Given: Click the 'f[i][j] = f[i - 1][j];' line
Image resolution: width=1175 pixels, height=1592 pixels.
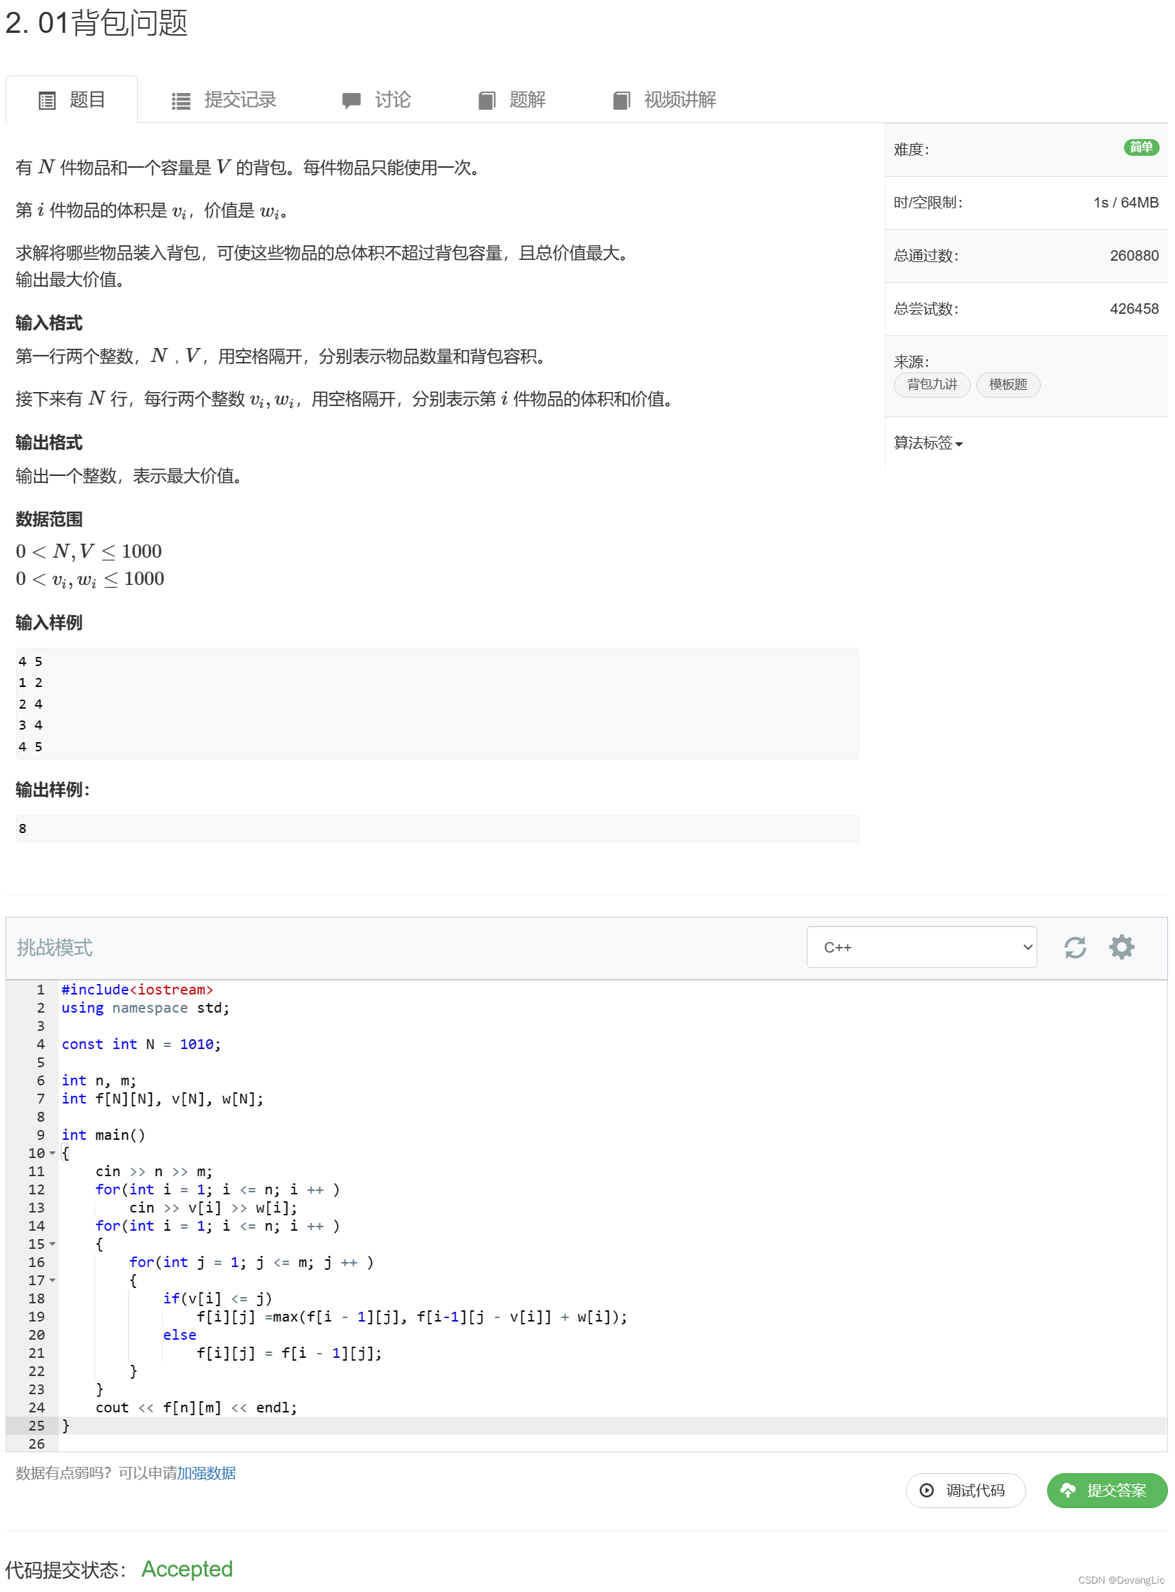Looking at the screenshot, I should click(x=289, y=1353).
